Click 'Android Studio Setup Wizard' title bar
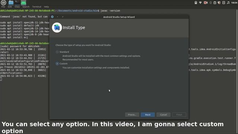The height and width of the screenshot is (134, 238). coord(119,17)
